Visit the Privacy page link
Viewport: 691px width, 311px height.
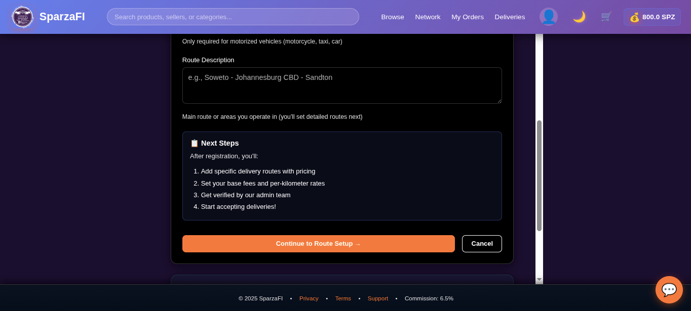309,298
